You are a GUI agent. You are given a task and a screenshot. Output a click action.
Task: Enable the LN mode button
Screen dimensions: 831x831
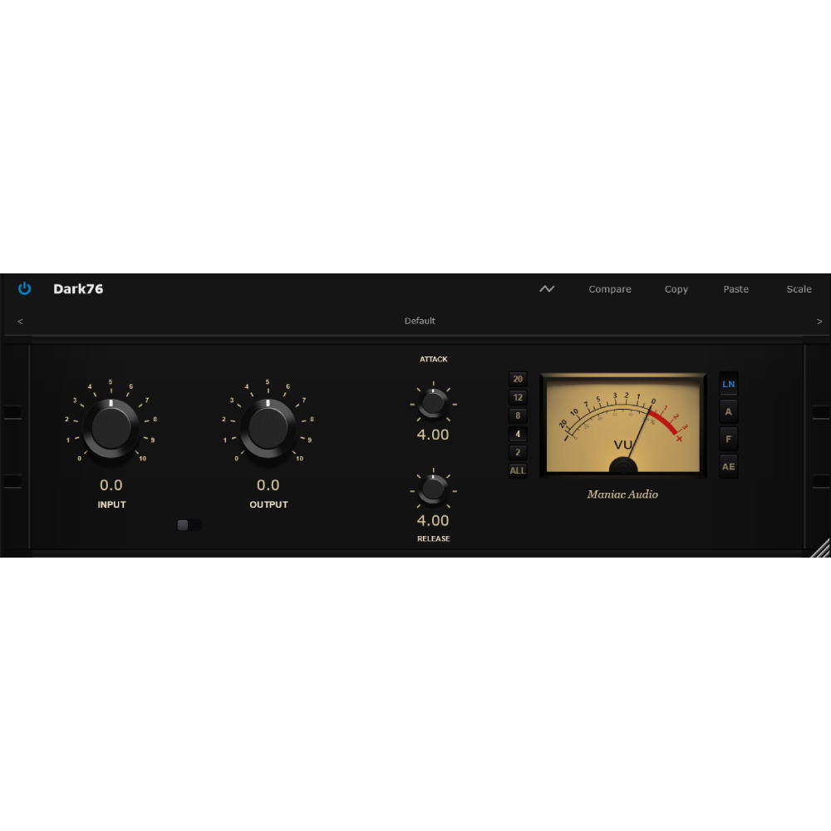728,384
